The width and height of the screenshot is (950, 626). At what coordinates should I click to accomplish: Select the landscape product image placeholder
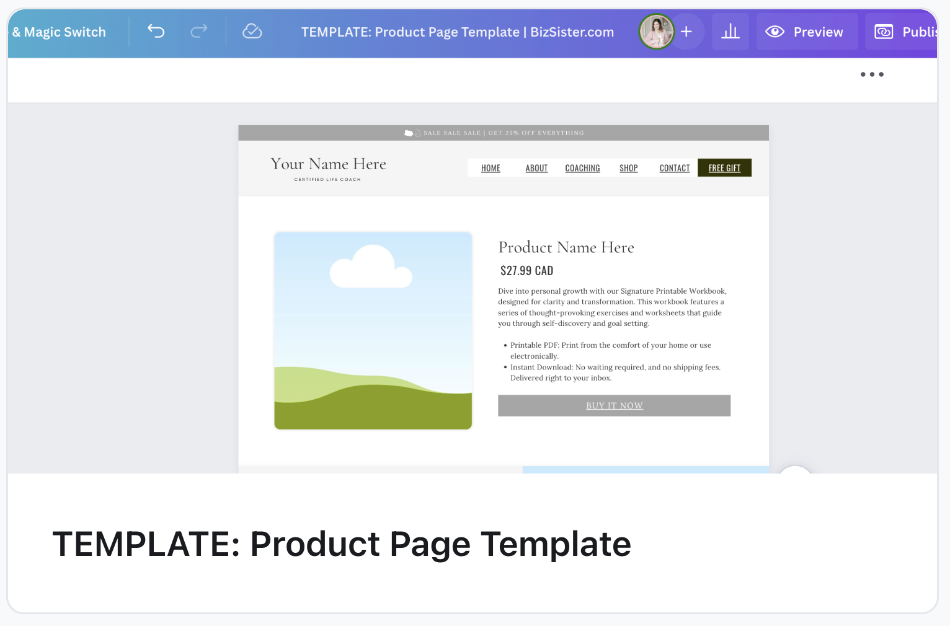[x=373, y=330]
